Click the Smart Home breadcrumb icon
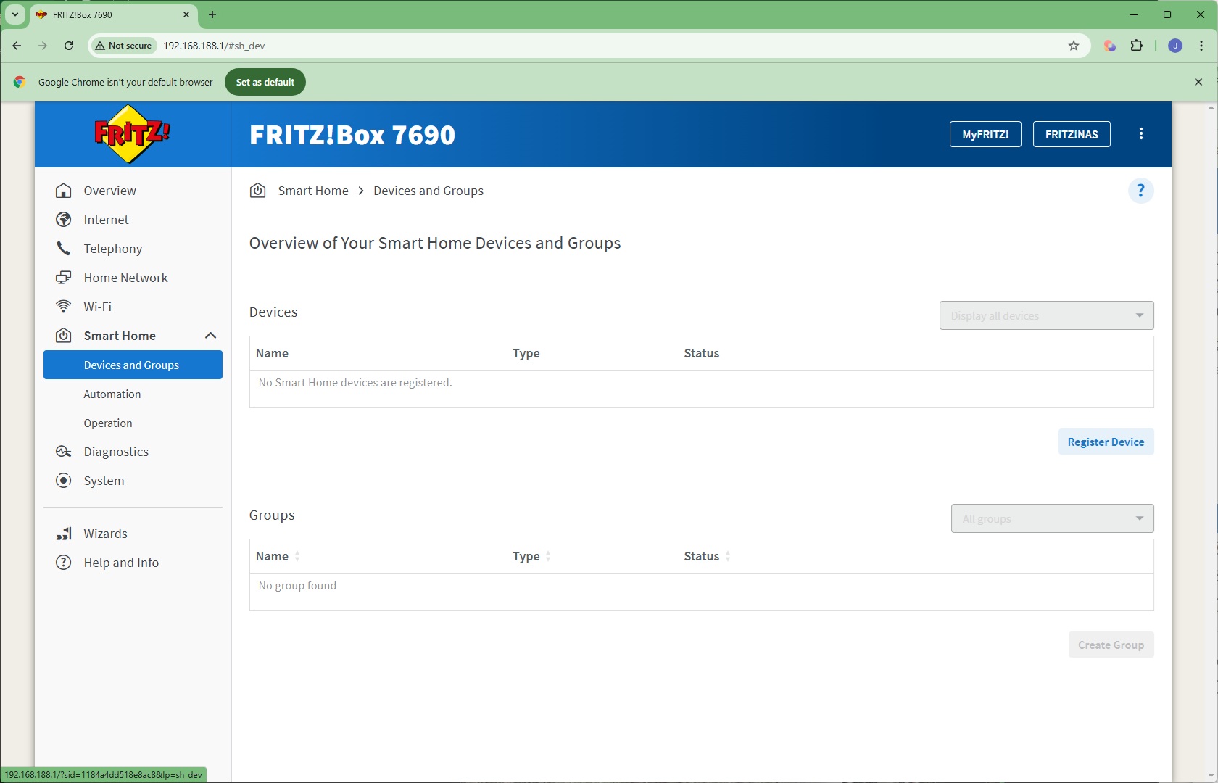 click(257, 191)
